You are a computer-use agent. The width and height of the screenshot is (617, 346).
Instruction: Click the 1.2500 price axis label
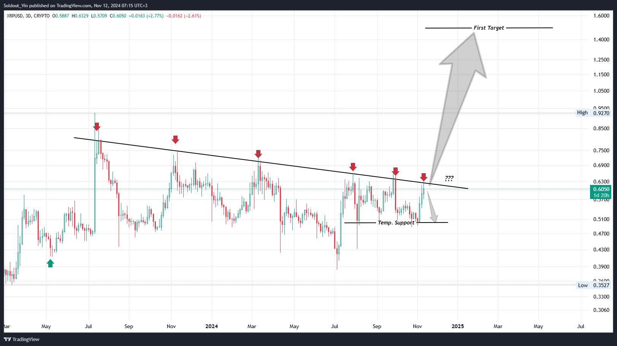pos(601,60)
